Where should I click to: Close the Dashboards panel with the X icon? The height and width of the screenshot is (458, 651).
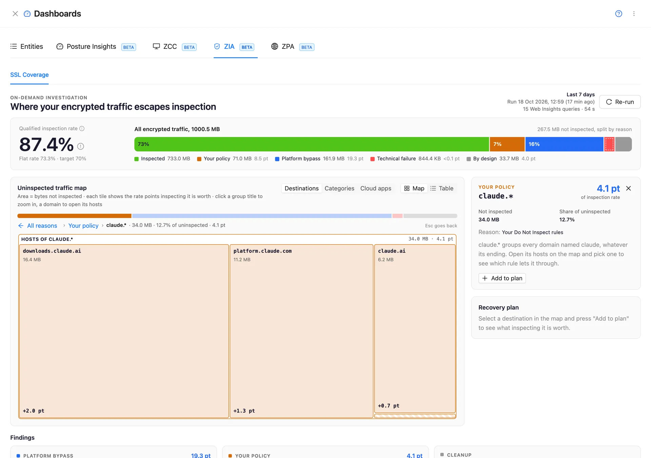click(x=15, y=14)
